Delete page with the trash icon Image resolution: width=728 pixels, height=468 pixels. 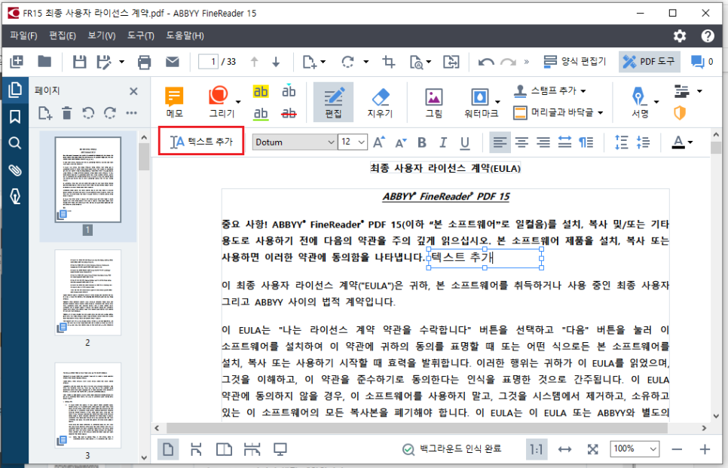point(67,113)
